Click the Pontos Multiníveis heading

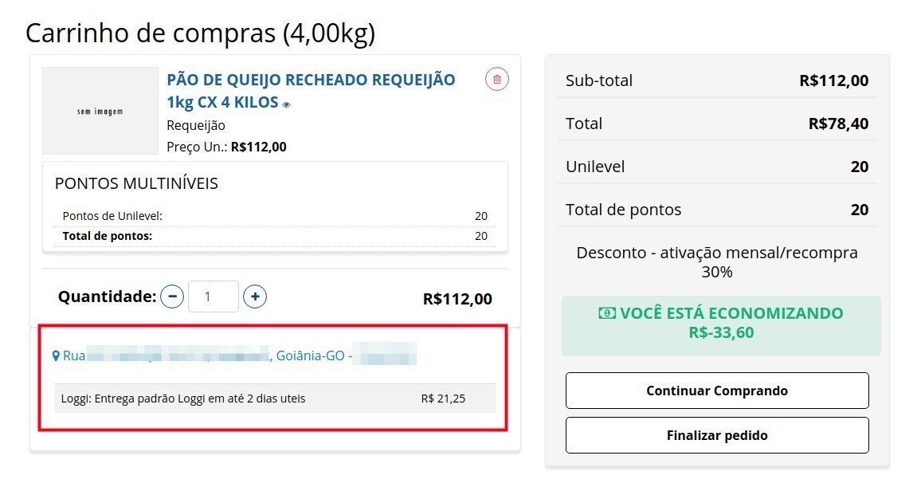(136, 183)
